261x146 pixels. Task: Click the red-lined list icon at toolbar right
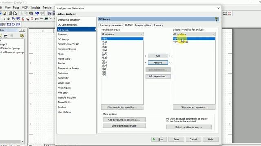pos(230,13)
